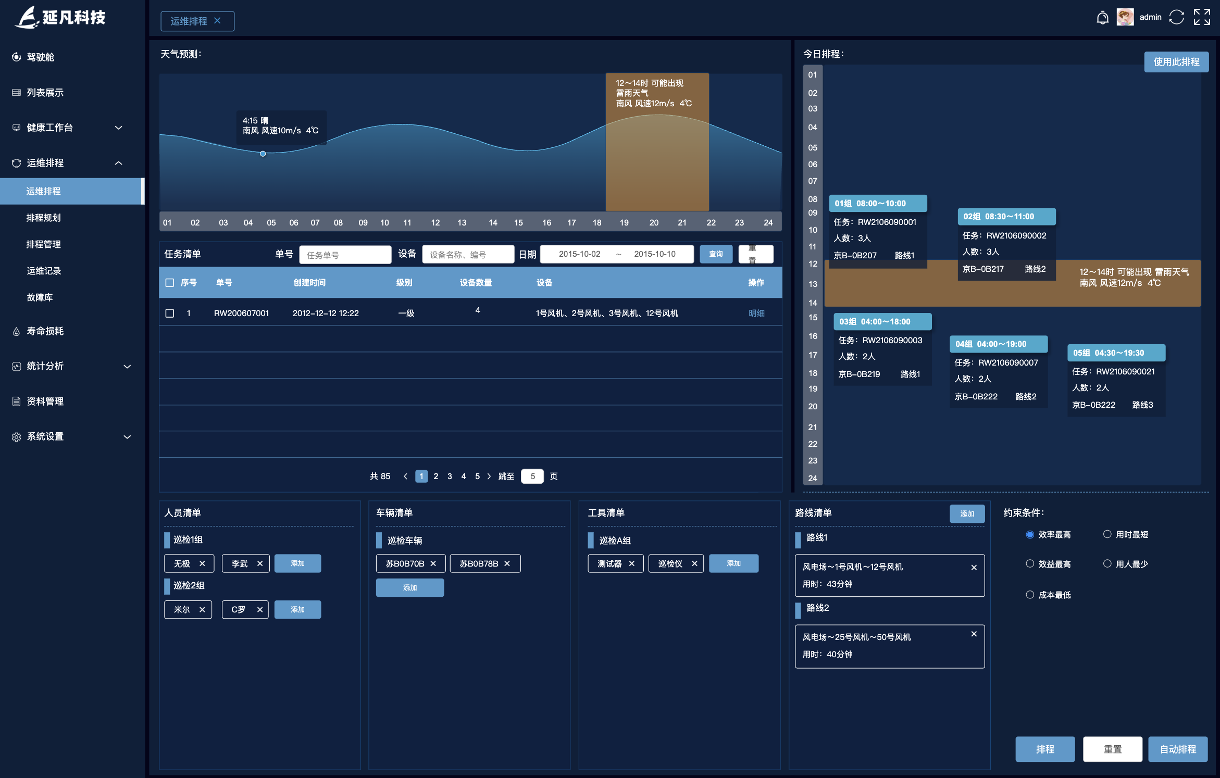
Task: Expand the 统计分析 menu section
Action: coord(127,366)
